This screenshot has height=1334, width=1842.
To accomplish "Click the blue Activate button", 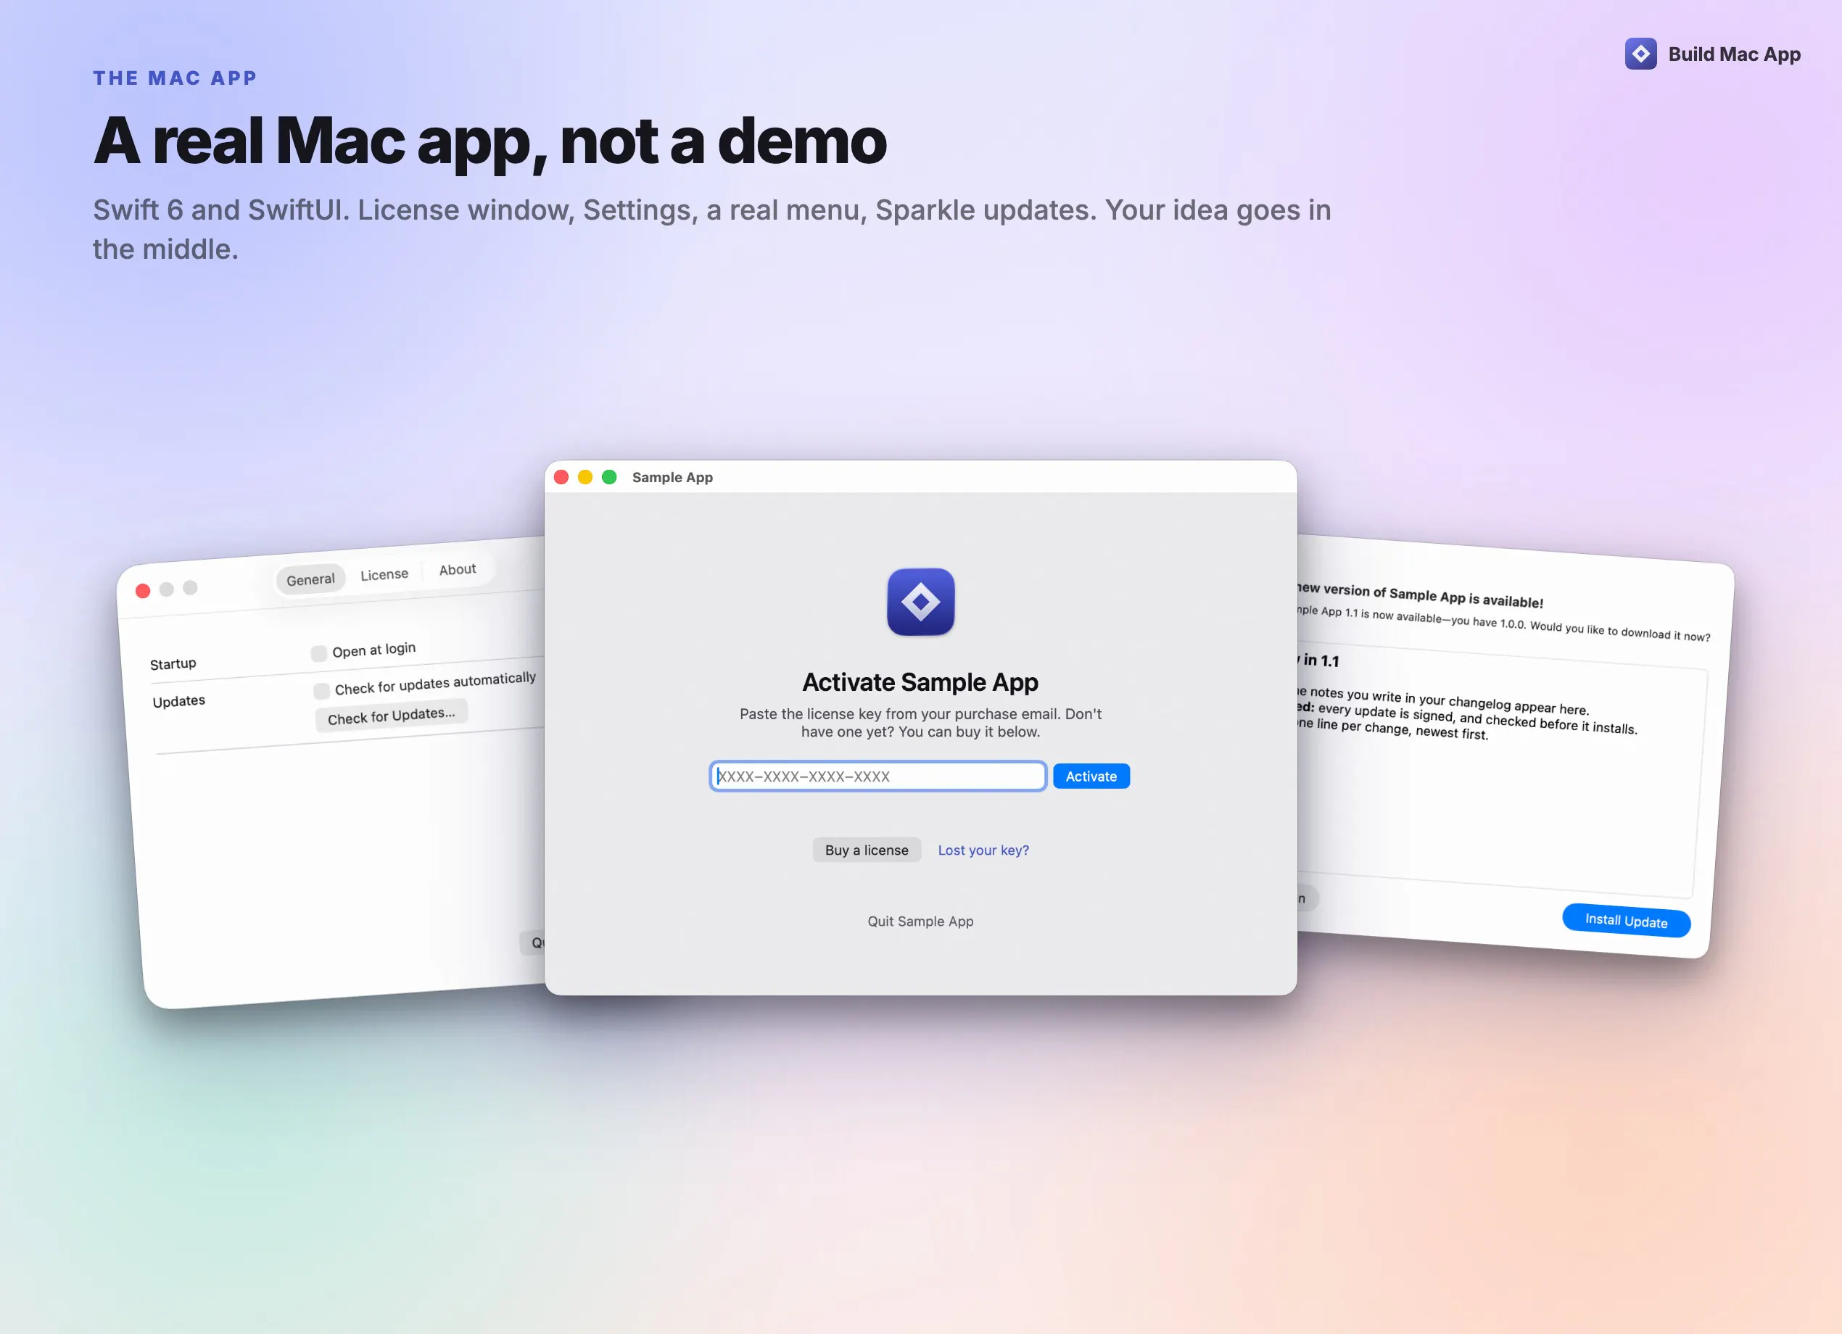I will 1091,776.
